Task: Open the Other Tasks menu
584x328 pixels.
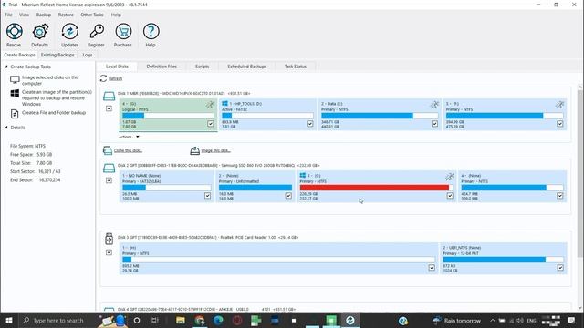Action: tap(92, 15)
